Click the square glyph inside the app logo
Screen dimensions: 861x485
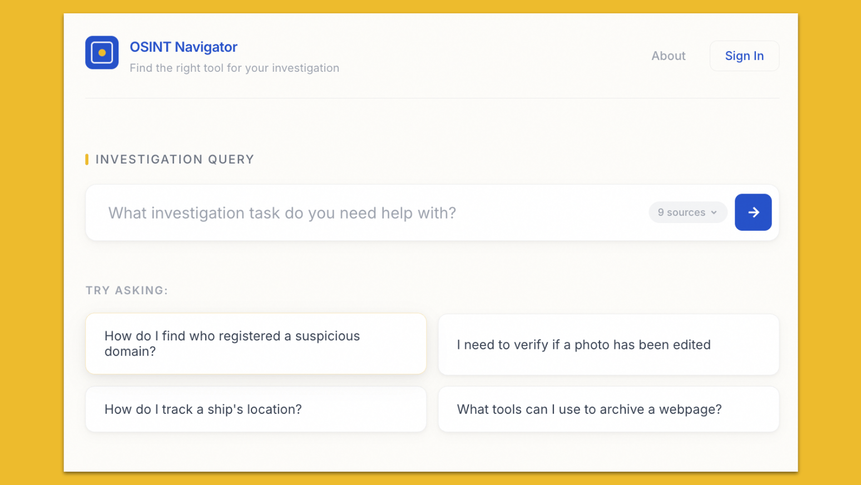point(102,52)
